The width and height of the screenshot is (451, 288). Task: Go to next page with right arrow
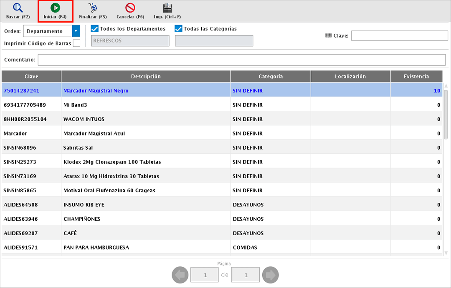click(271, 275)
